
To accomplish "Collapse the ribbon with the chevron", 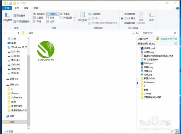I will 173,8.
